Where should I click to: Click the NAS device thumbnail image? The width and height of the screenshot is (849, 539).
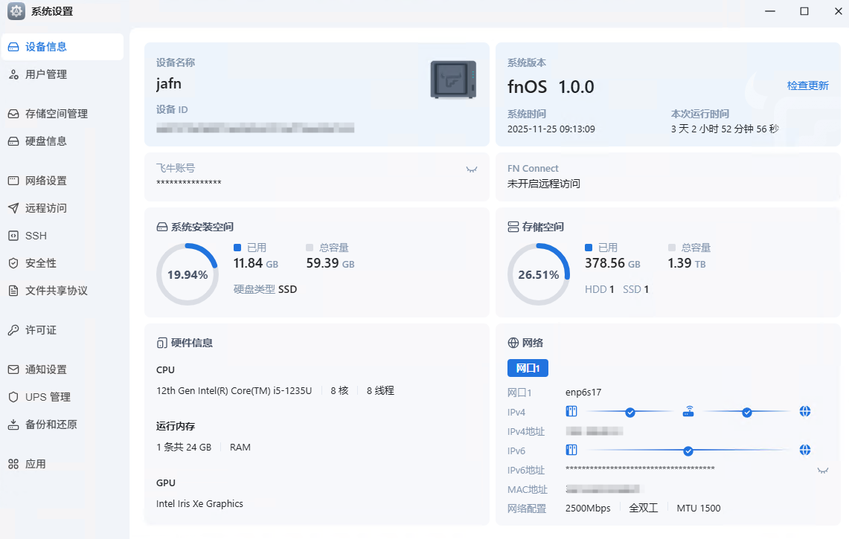453,80
